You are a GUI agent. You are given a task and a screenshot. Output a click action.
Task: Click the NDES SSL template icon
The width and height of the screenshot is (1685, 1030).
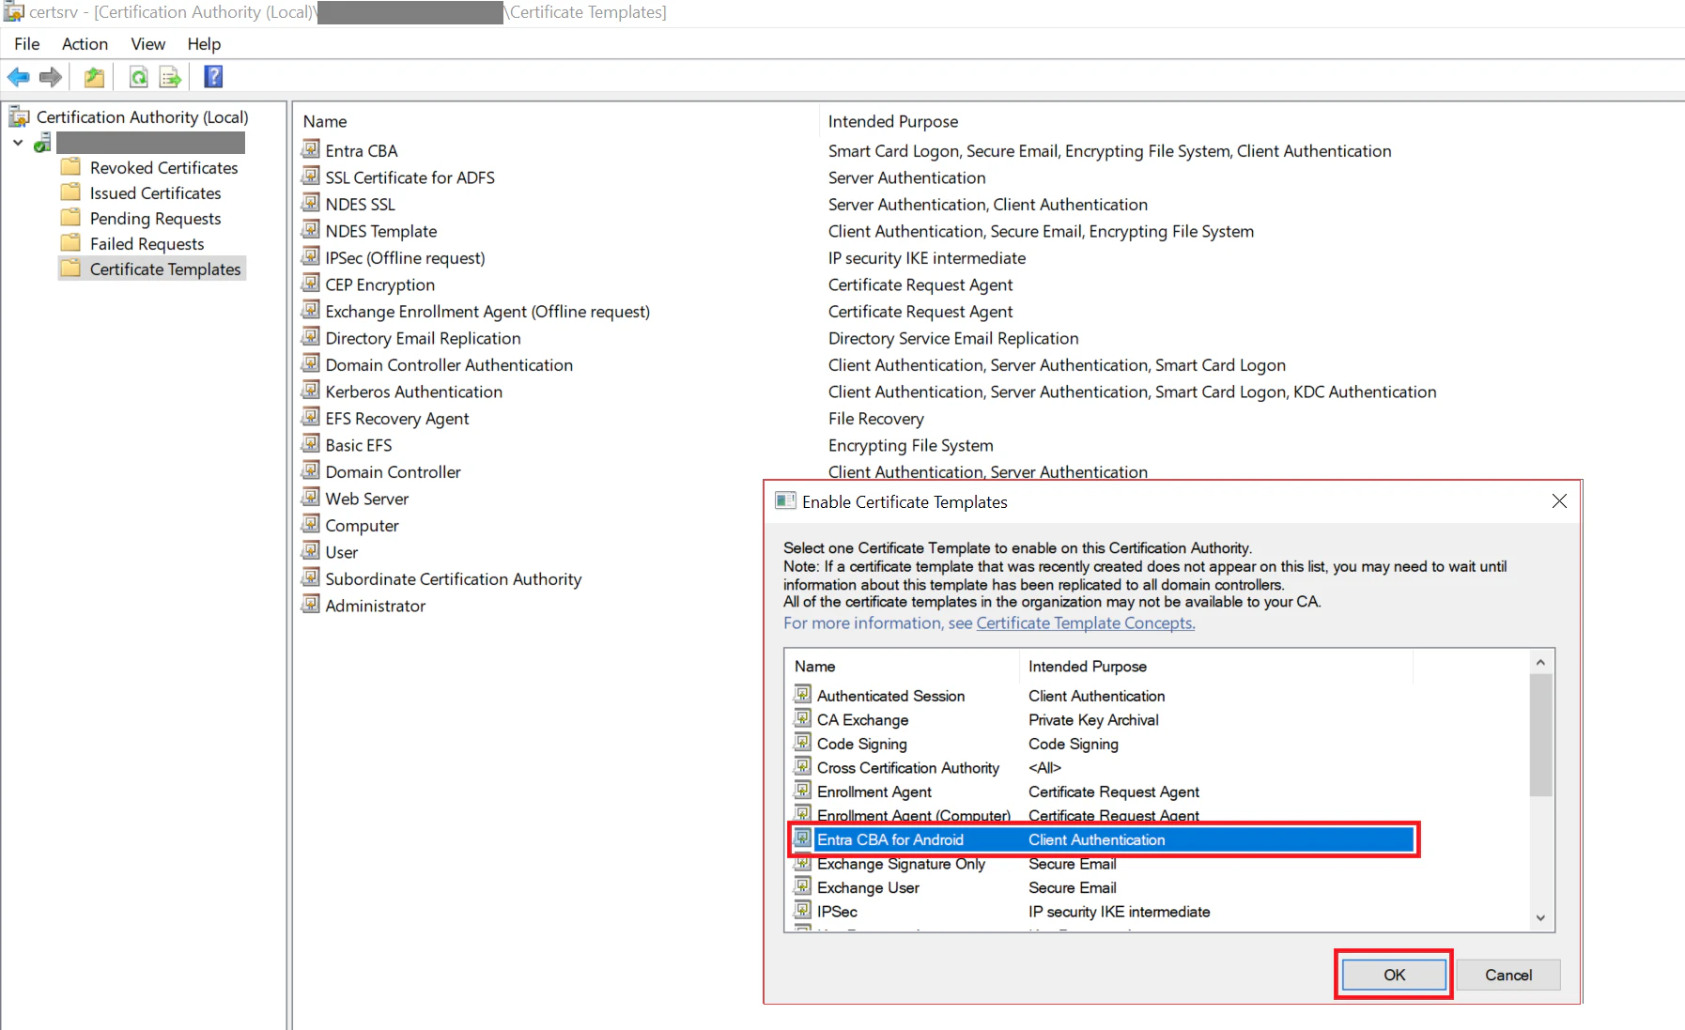click(311, 203)
